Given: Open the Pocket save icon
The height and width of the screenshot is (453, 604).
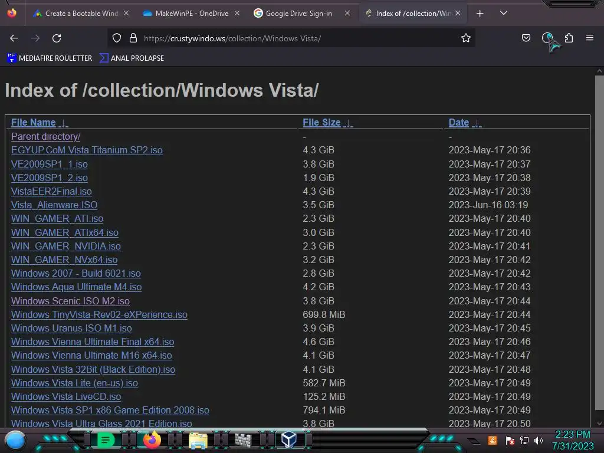Looking at the screenshot, I should click(526, 38).
